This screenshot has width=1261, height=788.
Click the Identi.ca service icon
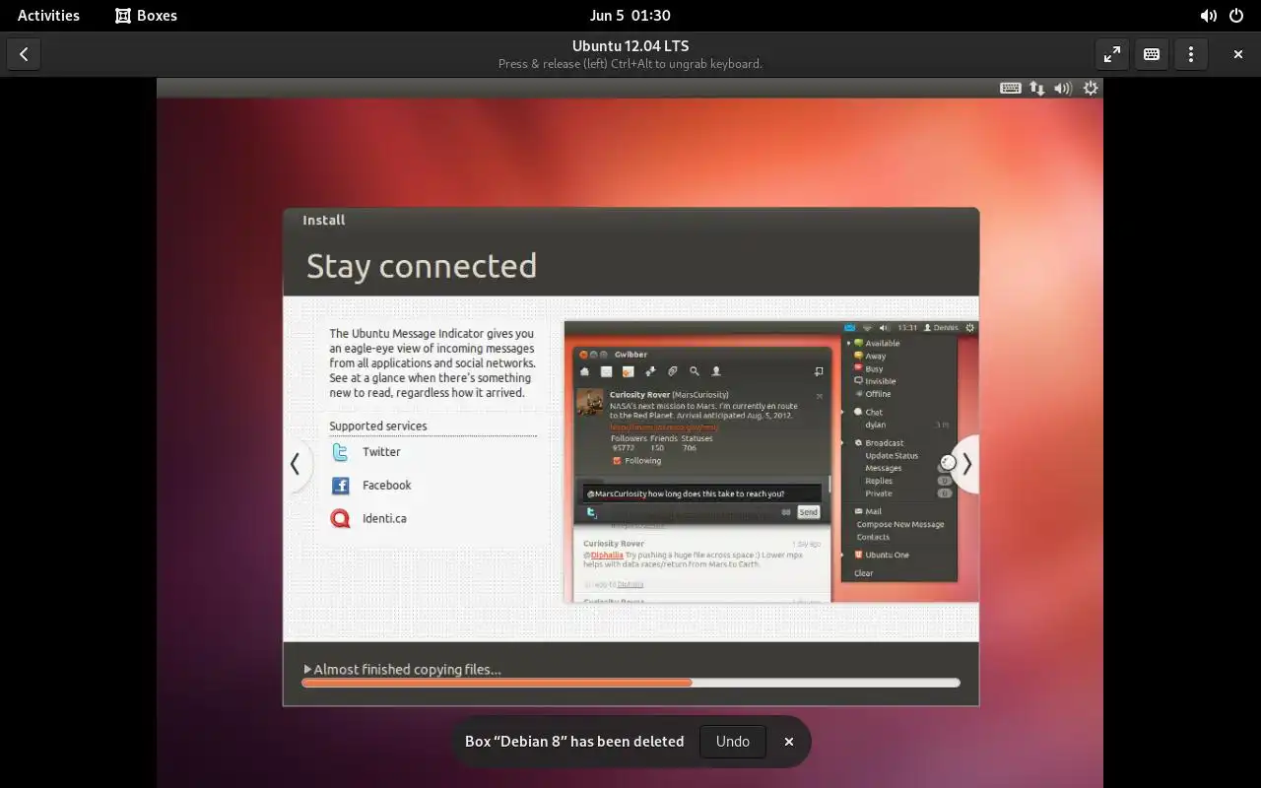(x=340, y=518)
